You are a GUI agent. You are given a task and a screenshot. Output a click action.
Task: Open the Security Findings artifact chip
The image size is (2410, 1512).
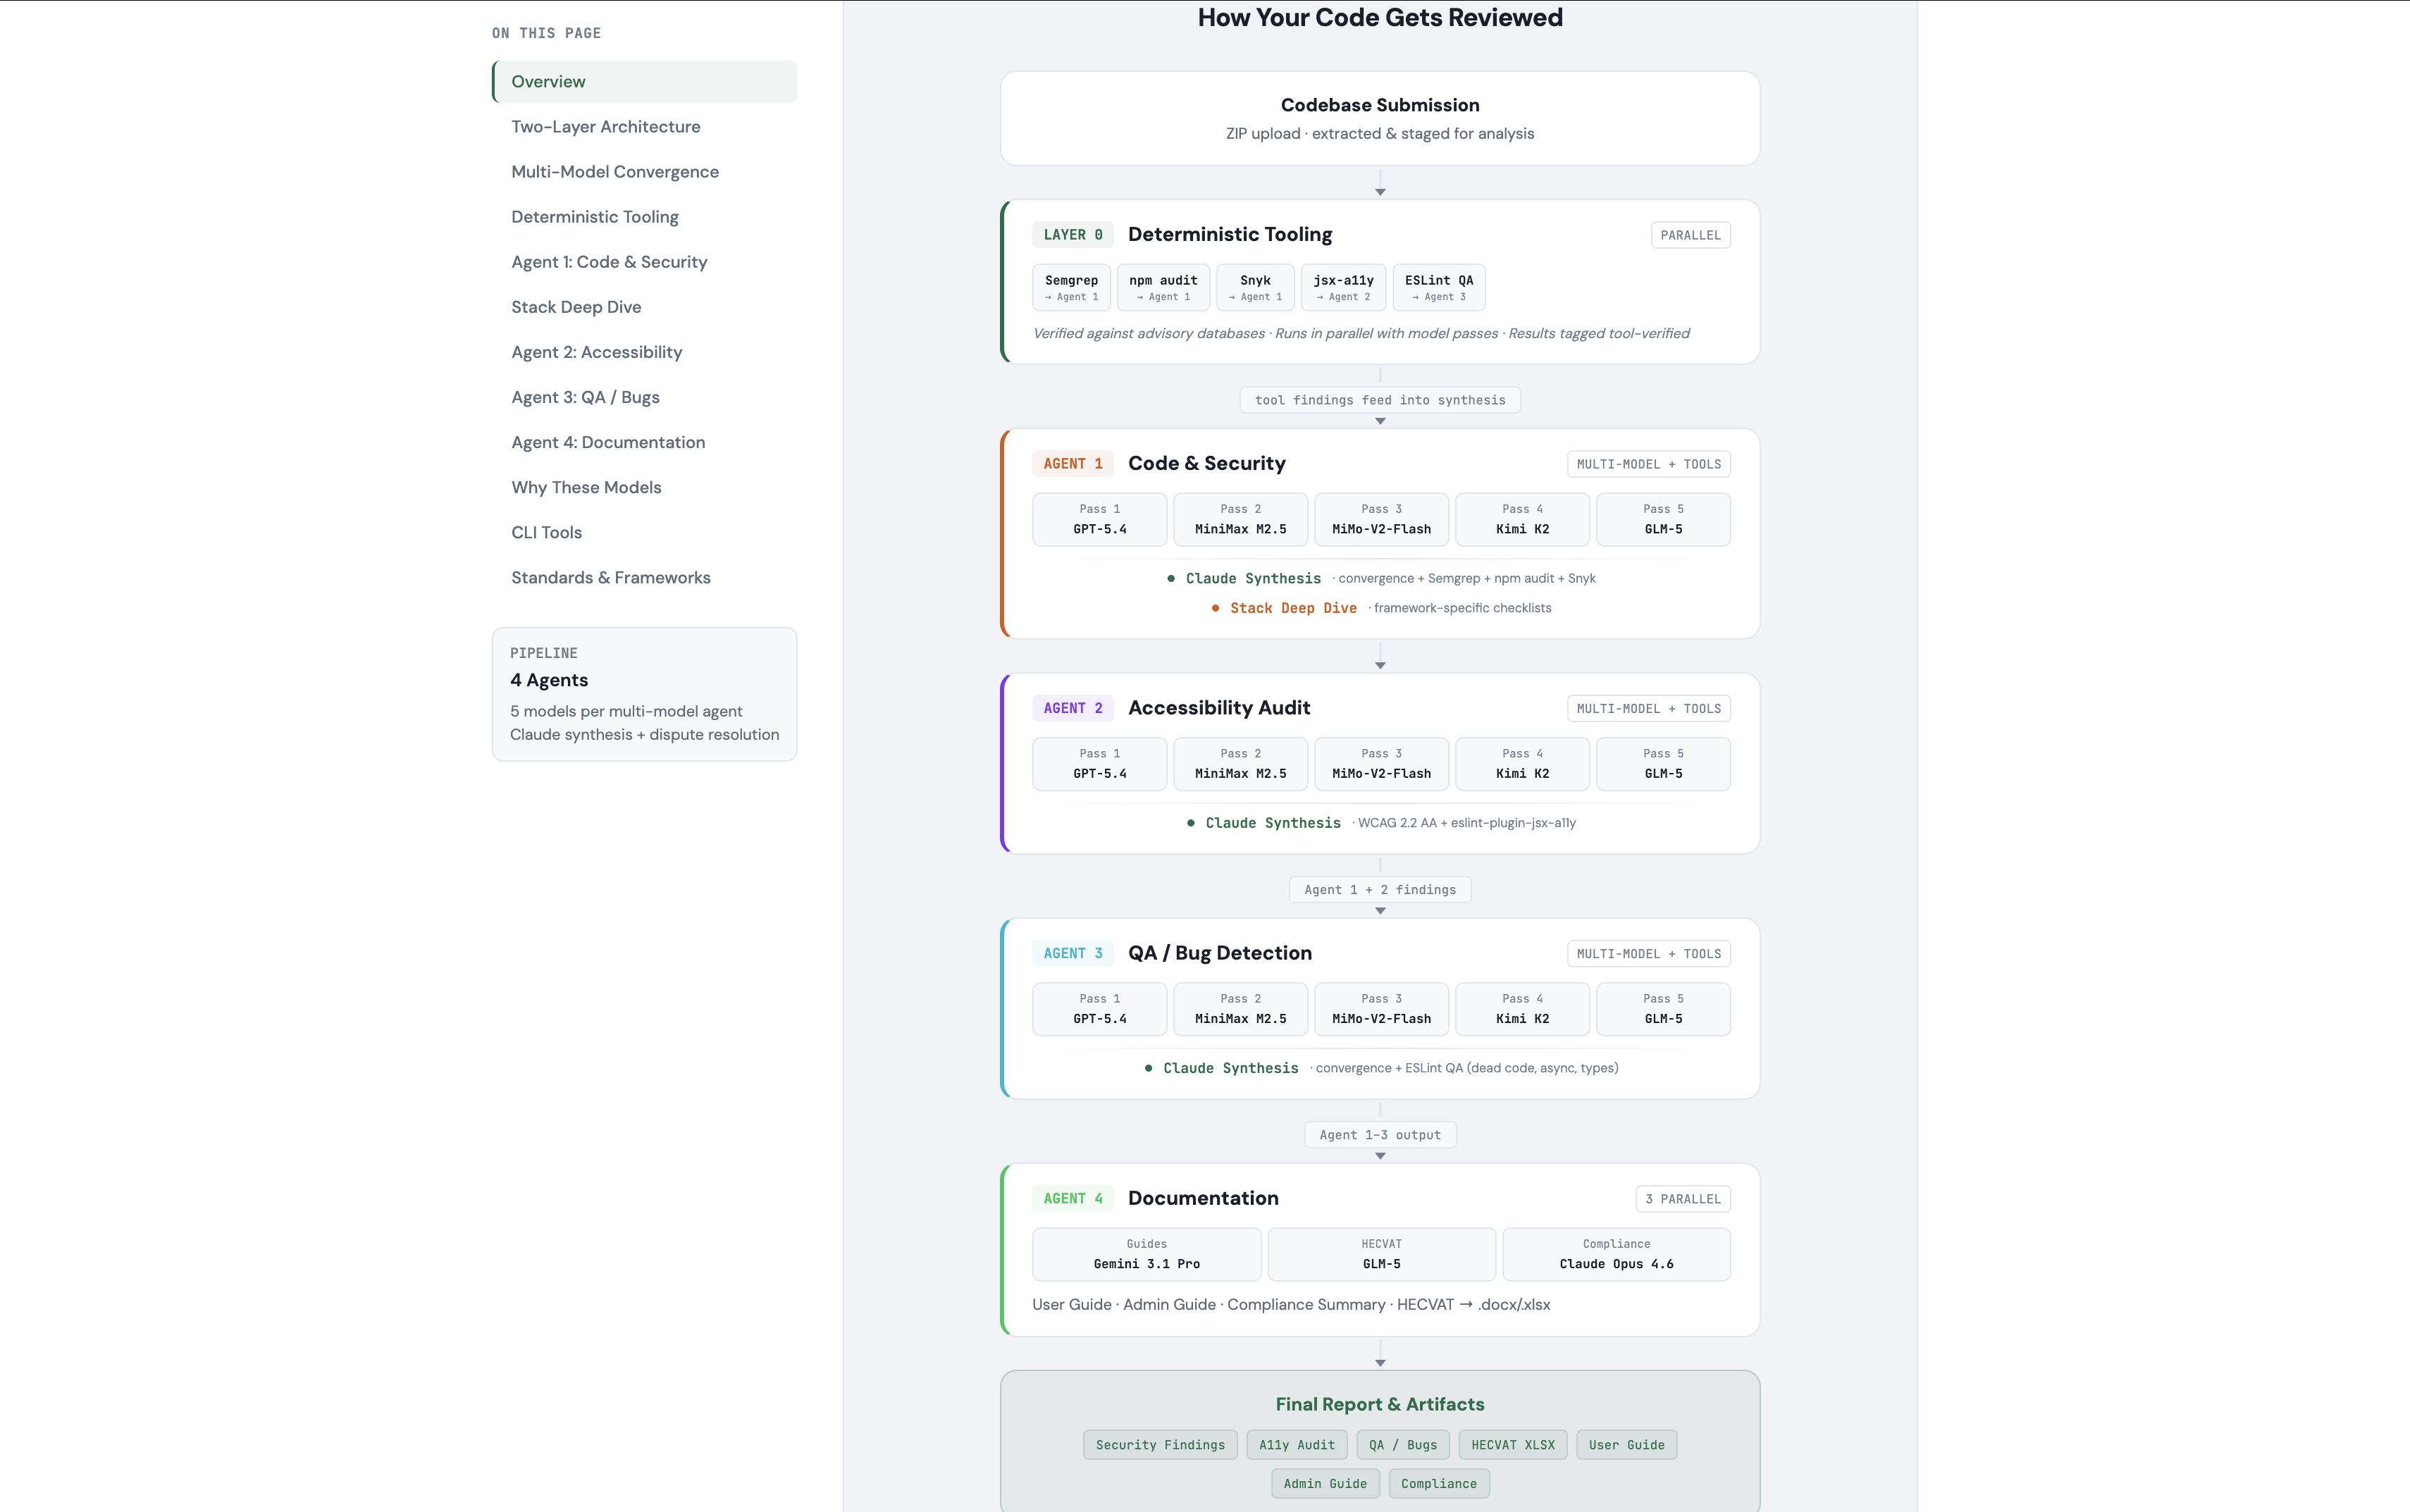(1160, 1444)
